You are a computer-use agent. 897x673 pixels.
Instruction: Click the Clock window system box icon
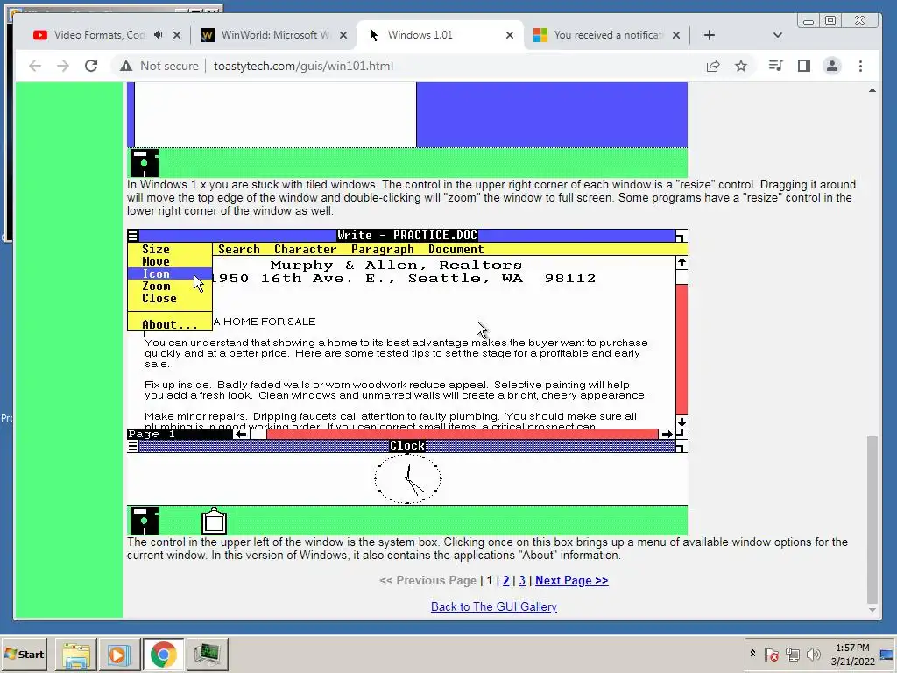(x=133, y=446)
